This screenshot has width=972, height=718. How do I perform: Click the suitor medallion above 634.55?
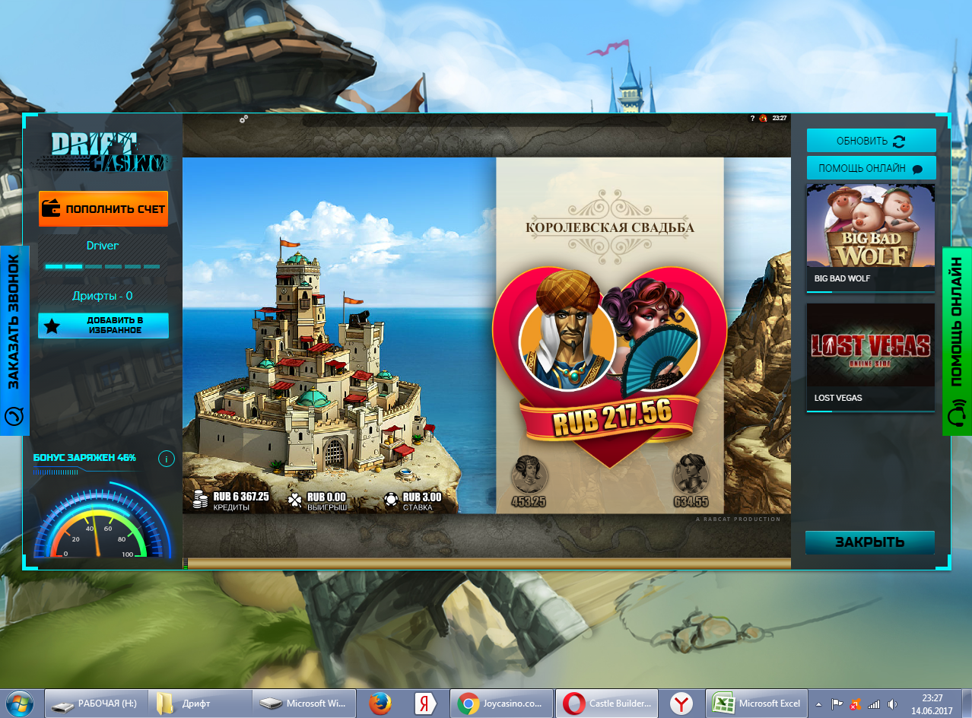[691, 475]
